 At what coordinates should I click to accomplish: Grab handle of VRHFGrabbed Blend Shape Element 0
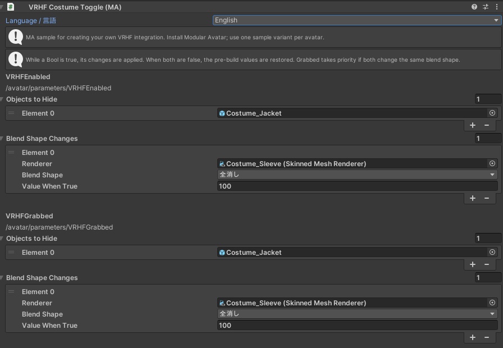point(11,291)
